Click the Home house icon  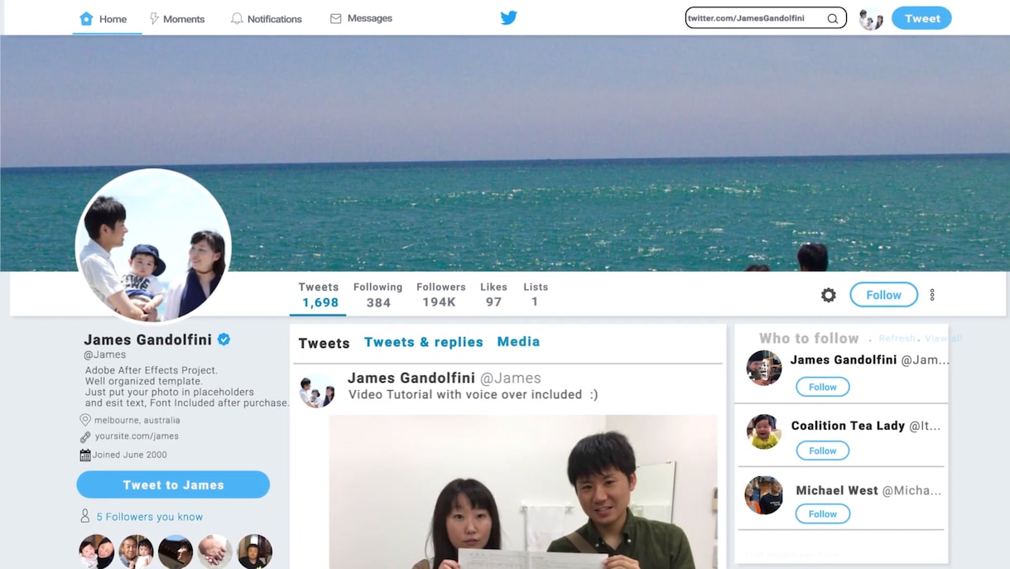pyautogui.click(x=86, y=18)
